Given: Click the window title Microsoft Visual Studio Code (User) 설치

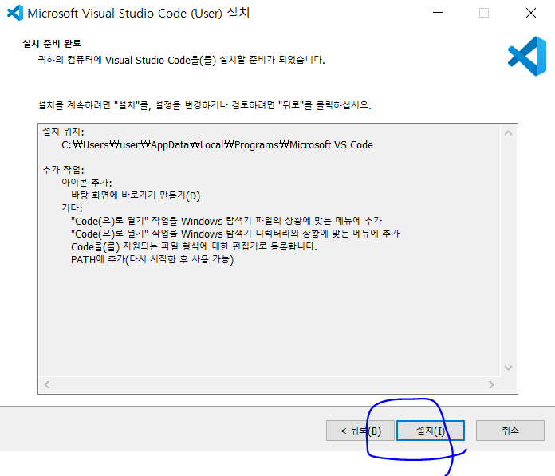Looking at the screenshot, I should [139, 13].
